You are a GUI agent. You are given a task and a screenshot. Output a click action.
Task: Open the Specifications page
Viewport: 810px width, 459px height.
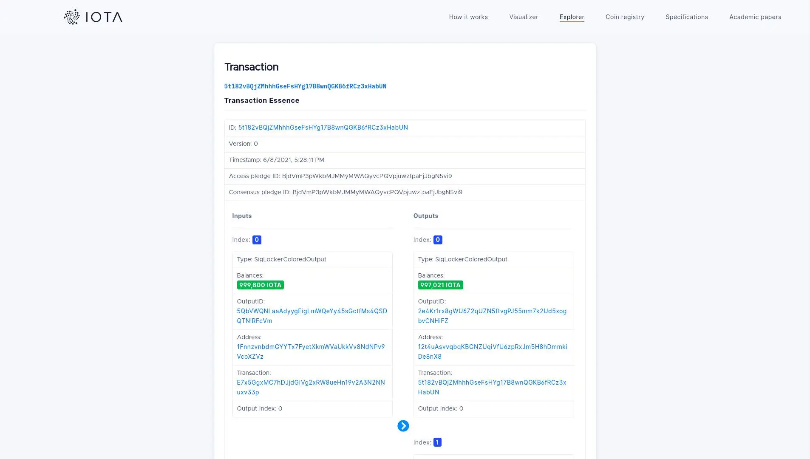[687, 17]
